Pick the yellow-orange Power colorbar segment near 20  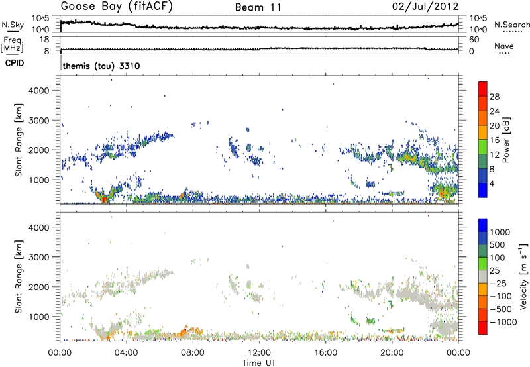pyautogui.click(x=483, y=132)
